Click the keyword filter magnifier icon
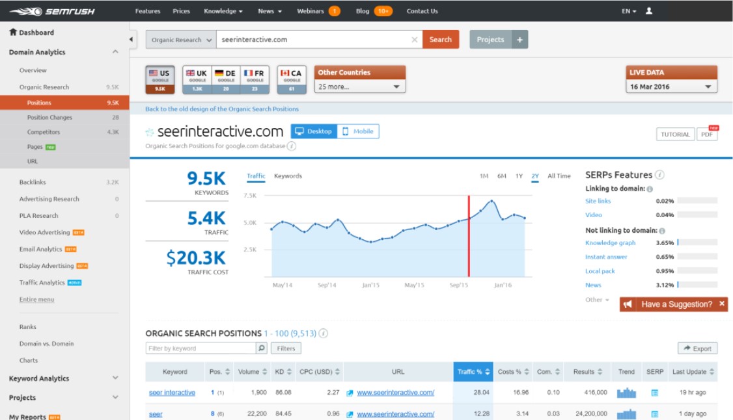This screenshot has width=733, height=420. point(262,348)
